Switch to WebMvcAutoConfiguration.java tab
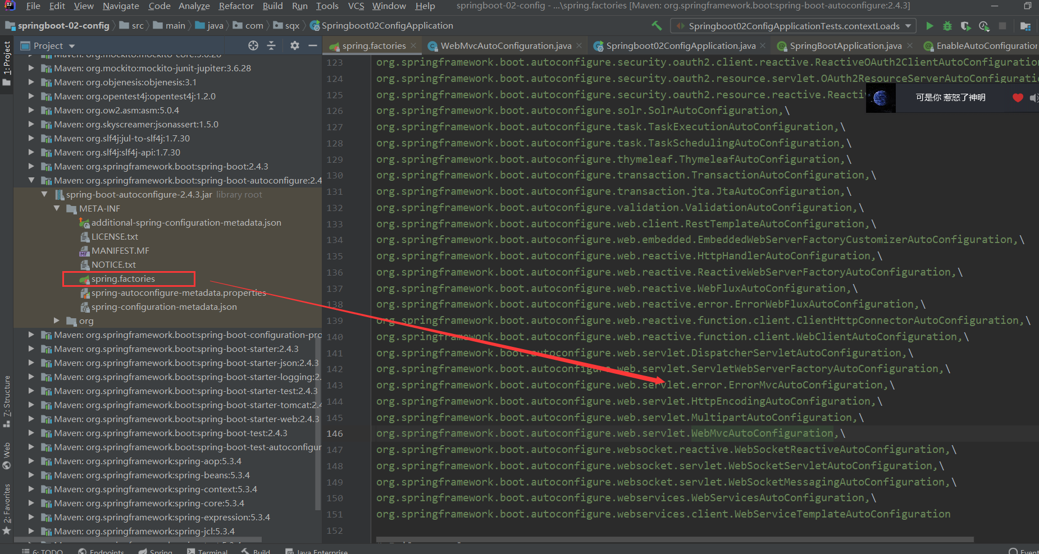 (x=505, y=46)
